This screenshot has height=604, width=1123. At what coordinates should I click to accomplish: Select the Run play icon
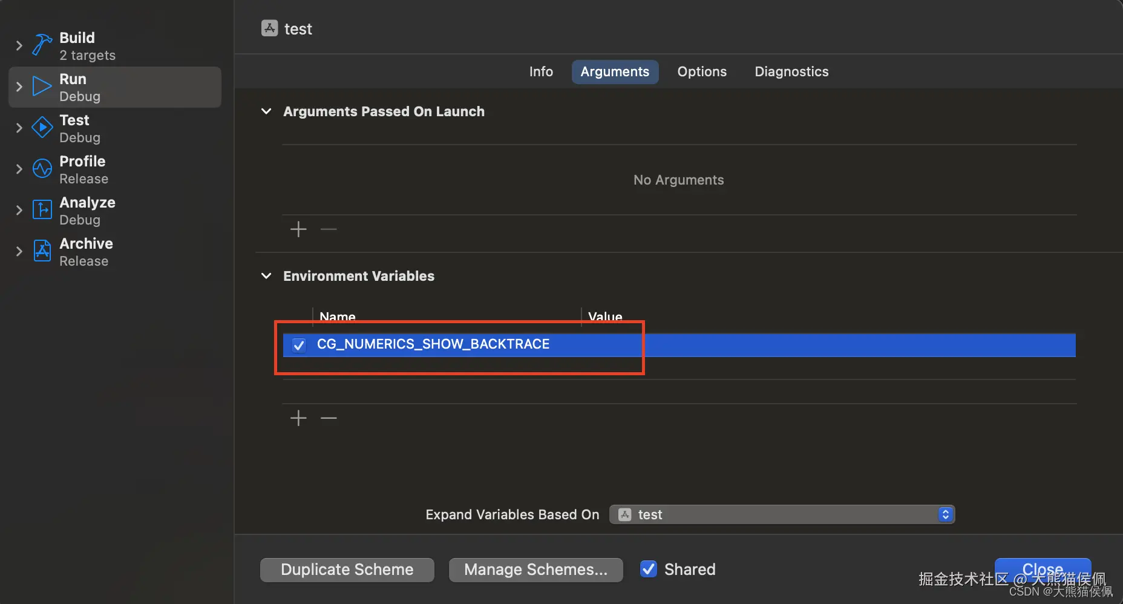[42, 87]
